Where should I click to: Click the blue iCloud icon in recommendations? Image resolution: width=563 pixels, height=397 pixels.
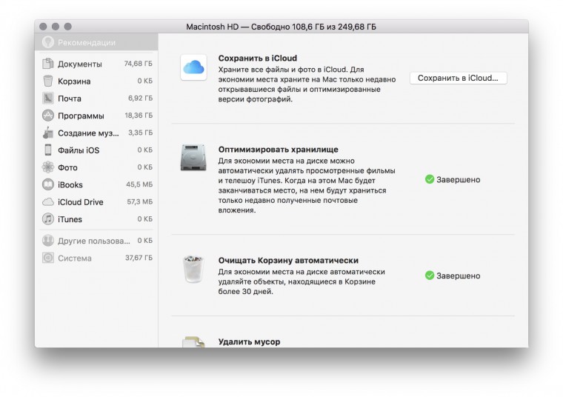click(x=193, y=67)
